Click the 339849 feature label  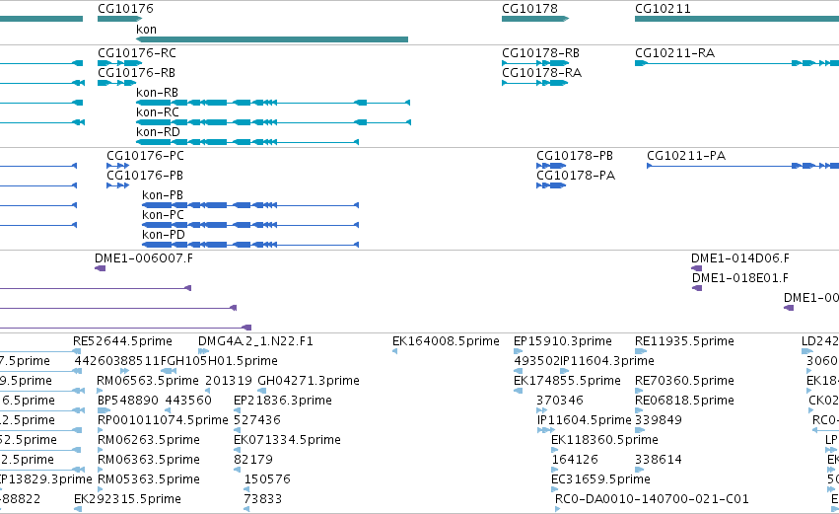659,420
